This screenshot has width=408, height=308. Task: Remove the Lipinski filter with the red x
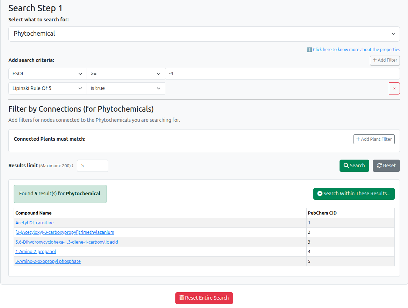coord(394,88)
